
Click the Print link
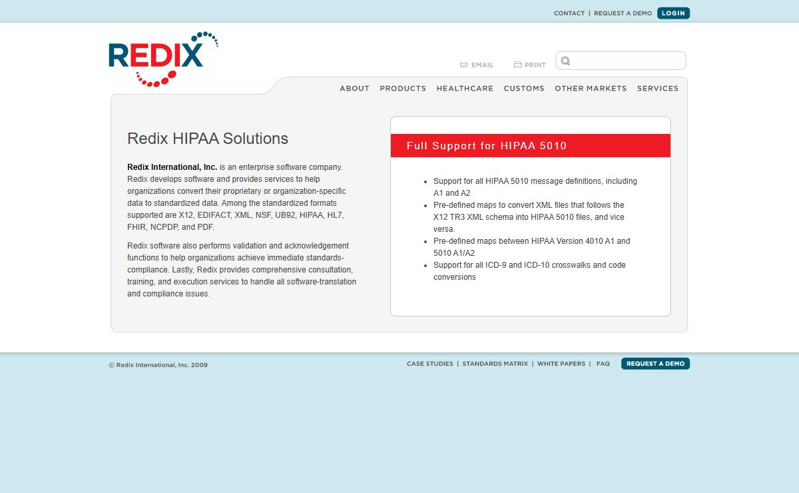[535, 65]
